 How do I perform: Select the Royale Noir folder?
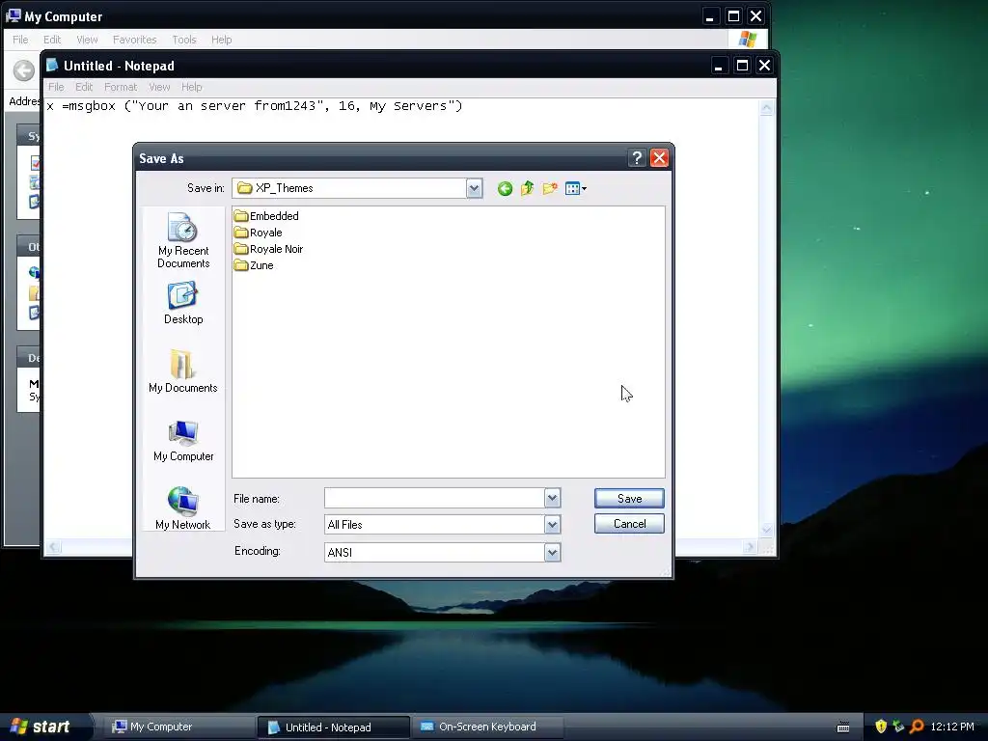click(x=268, y=249)
